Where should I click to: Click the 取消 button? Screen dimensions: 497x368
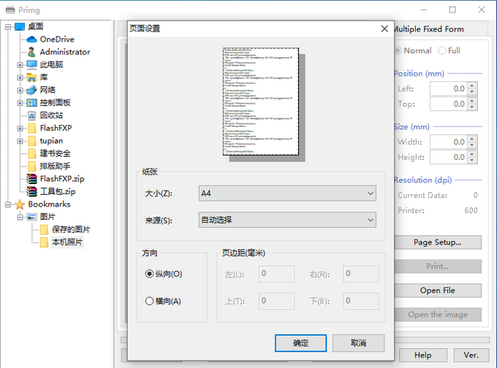359,342
